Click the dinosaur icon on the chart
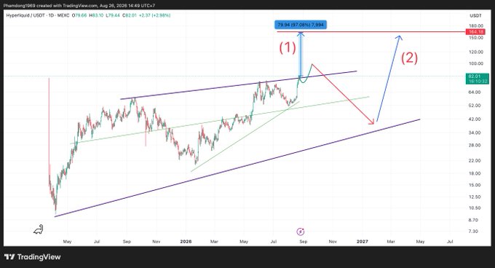Viewport: 495px width, 268px height. [x=39, y=229]
